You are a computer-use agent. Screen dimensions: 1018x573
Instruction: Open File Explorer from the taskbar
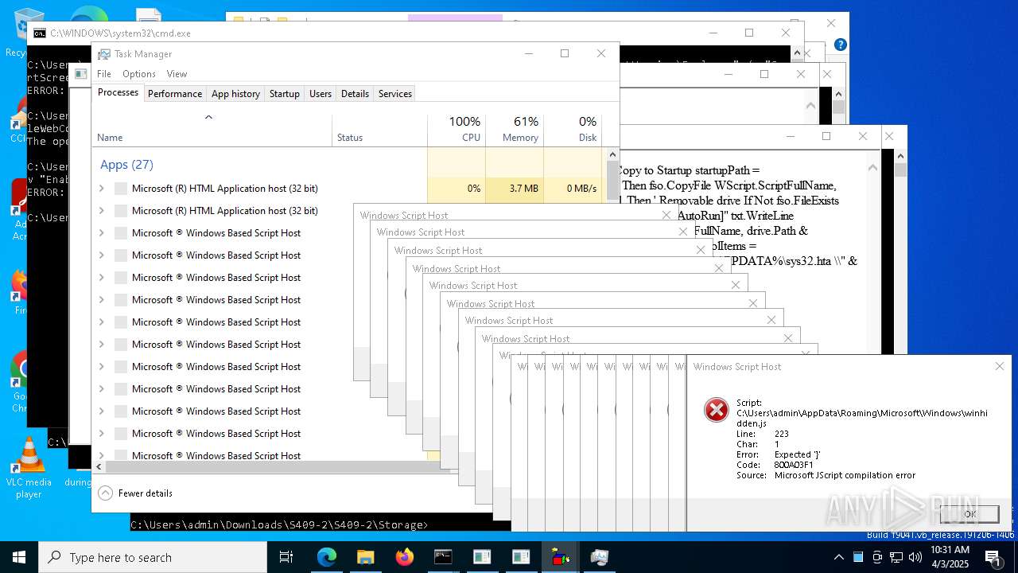pyautogui.click(x=365, y=557)
